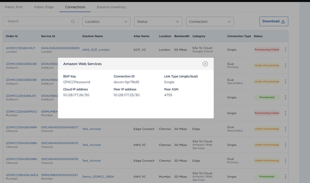Click Peer IP address 10.128.177.25/30
The image size is (310, 183).
click(x=126, y=95)
